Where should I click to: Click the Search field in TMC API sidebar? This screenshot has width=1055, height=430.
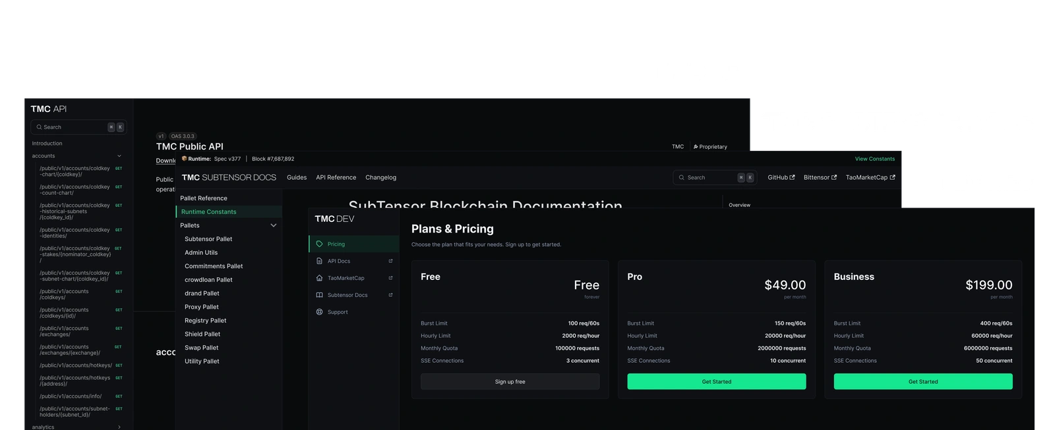(78, 127)
